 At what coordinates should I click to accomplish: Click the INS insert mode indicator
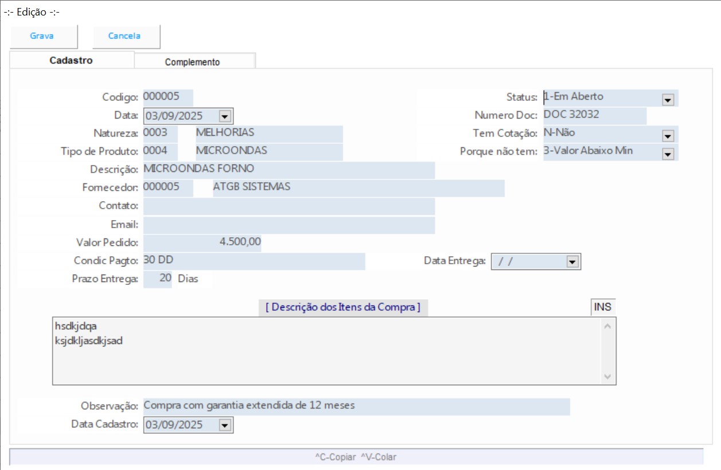pyautogui.click(x=602, y=307)
